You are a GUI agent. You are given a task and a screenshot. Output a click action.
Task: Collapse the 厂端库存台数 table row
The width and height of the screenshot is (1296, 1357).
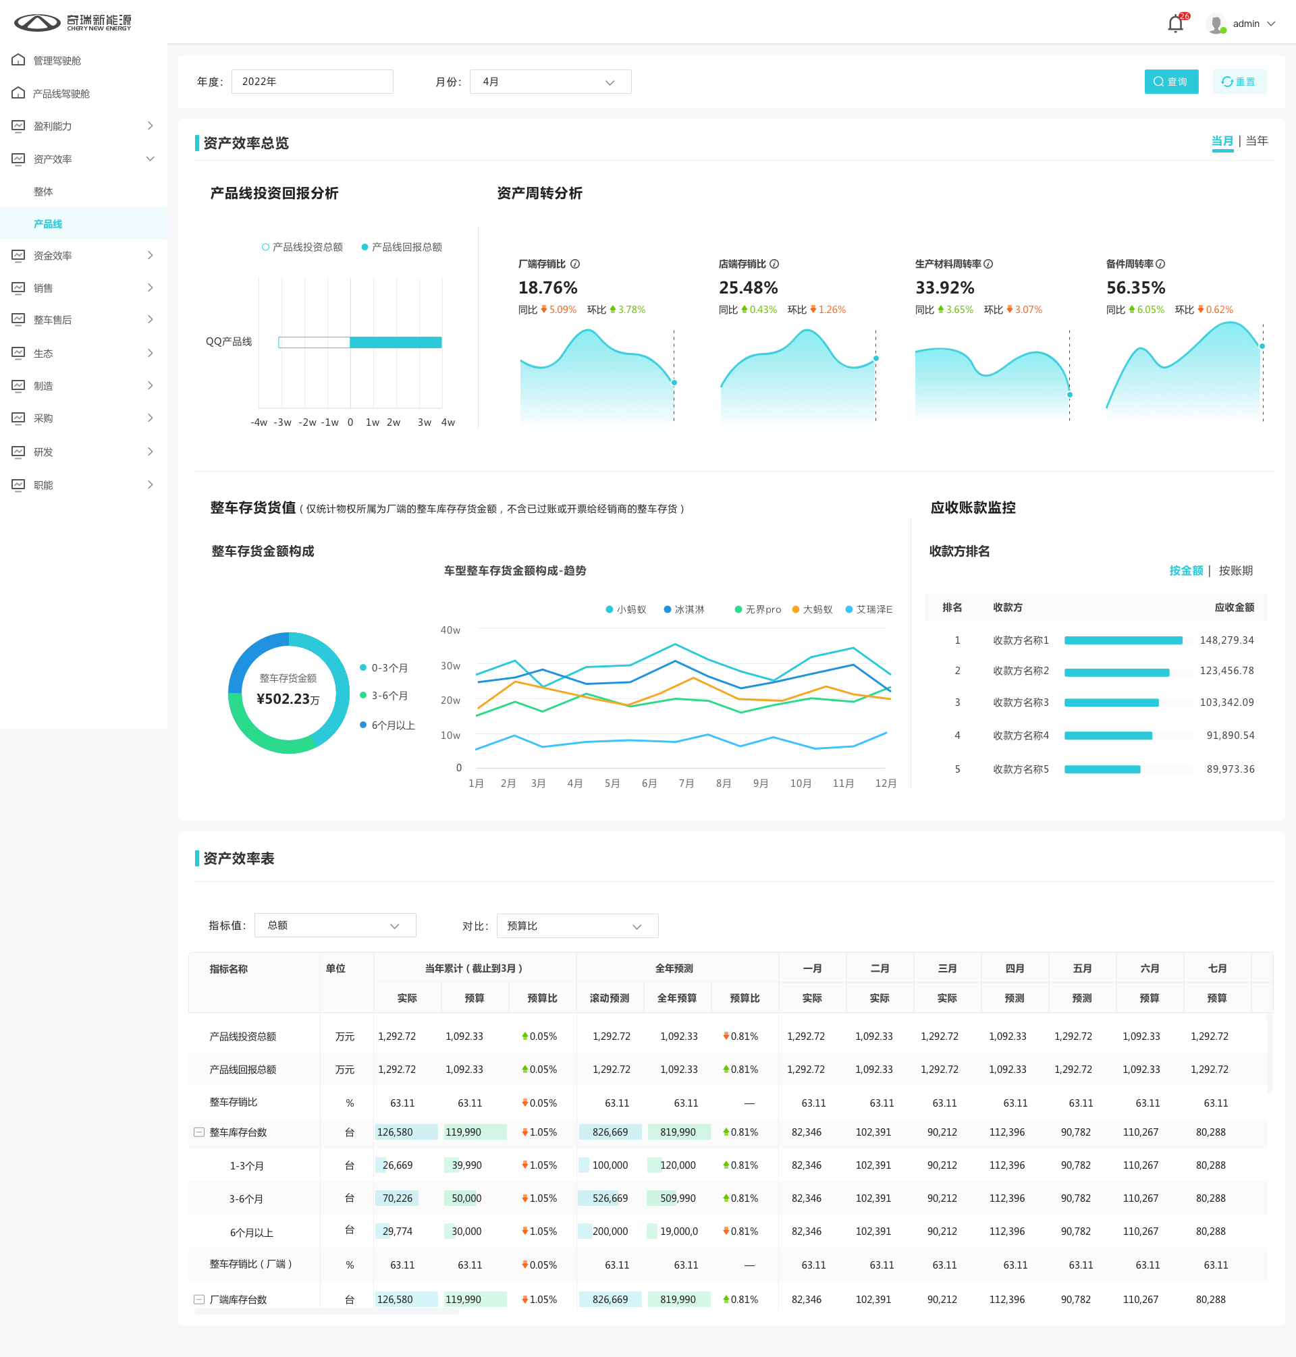199,1300
